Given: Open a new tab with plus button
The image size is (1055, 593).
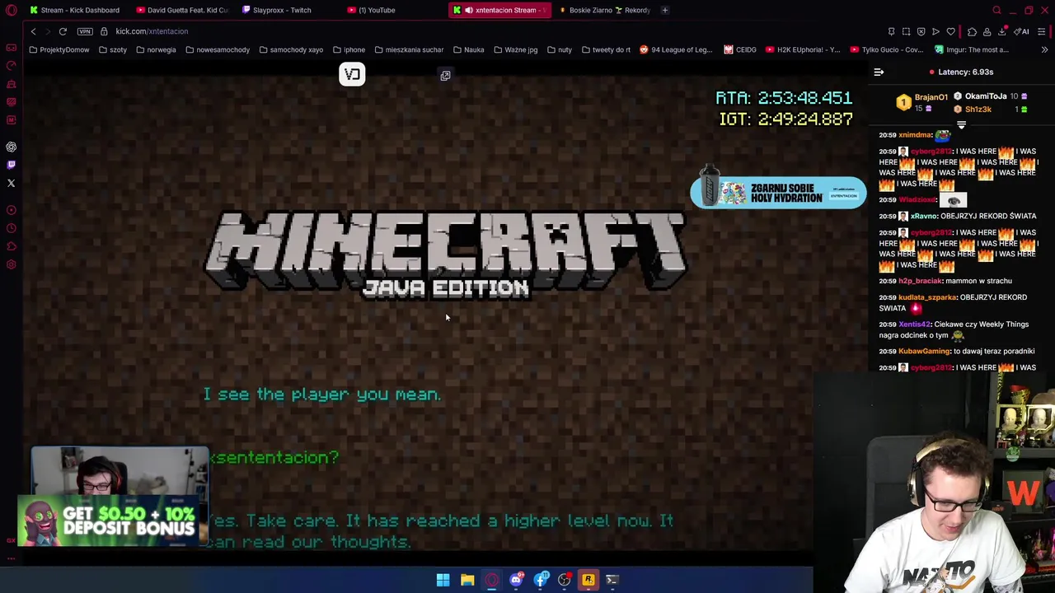Looking at the screenshot, I should click(664, 10).
